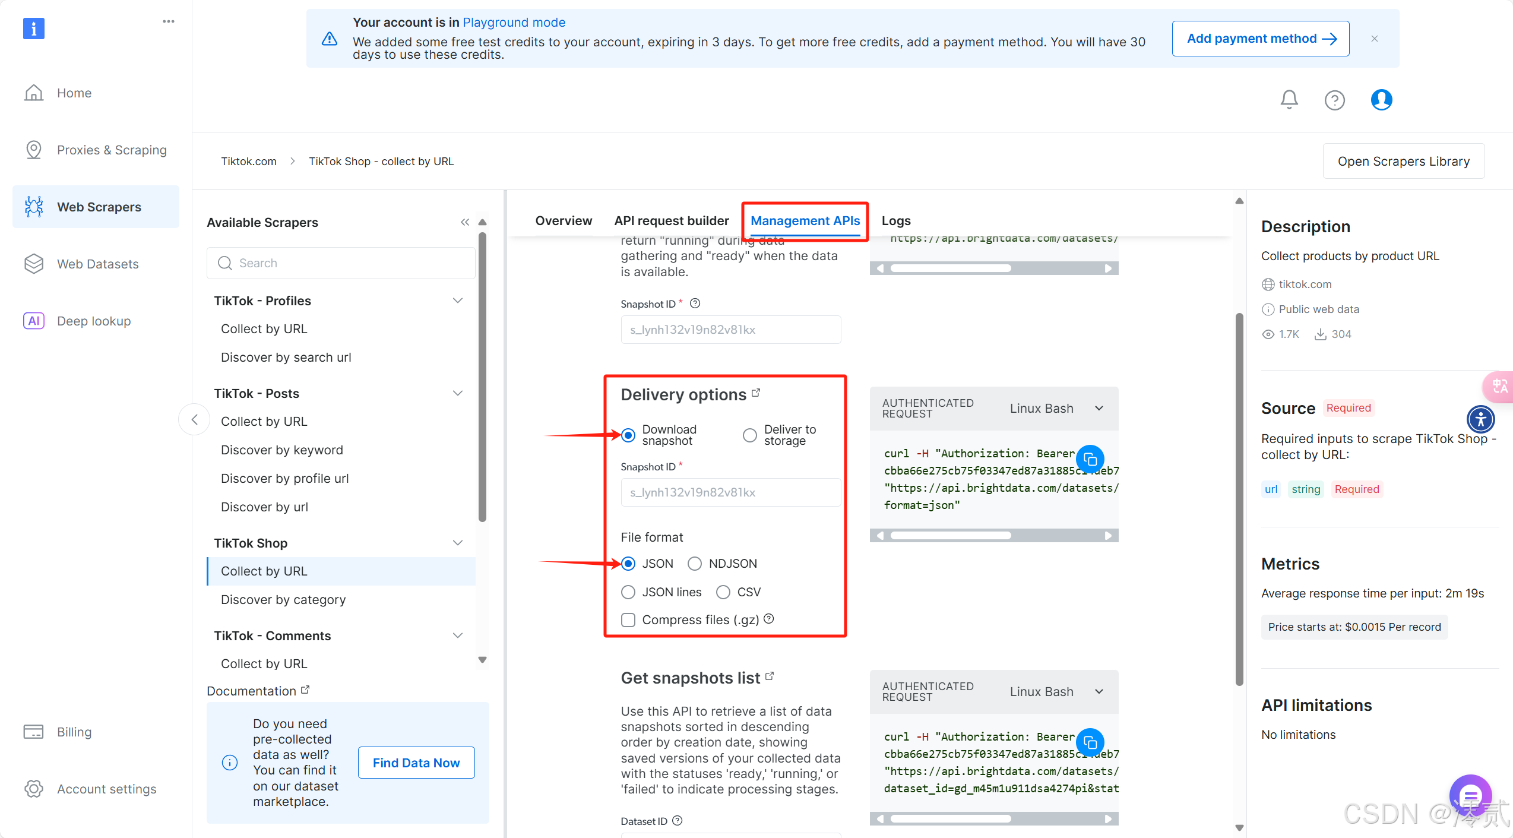
Task: Open the notifications bell icon
Action: click(x=1289, y=99)
